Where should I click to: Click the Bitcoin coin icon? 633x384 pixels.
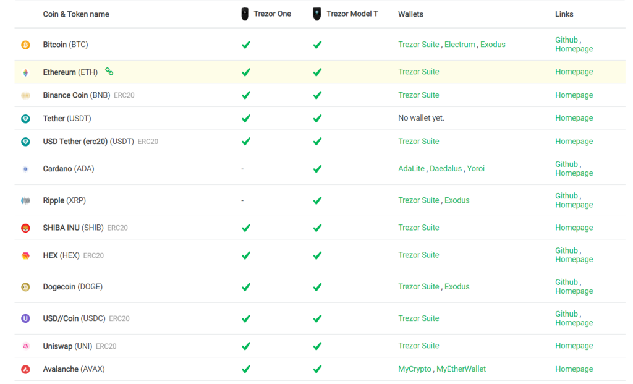25,45
